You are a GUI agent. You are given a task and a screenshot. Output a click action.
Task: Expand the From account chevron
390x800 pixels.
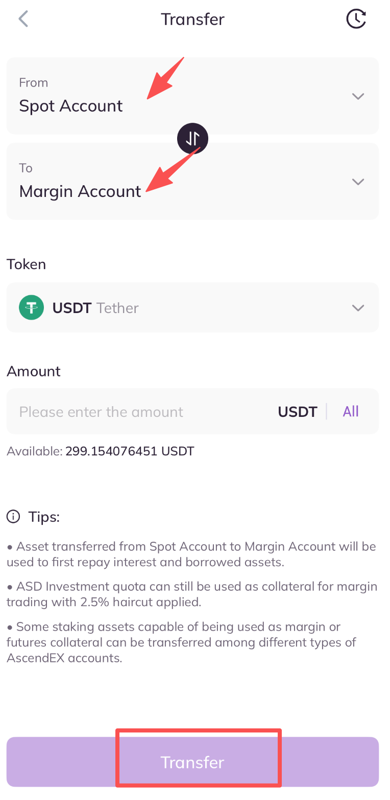[x=358, y=96]
